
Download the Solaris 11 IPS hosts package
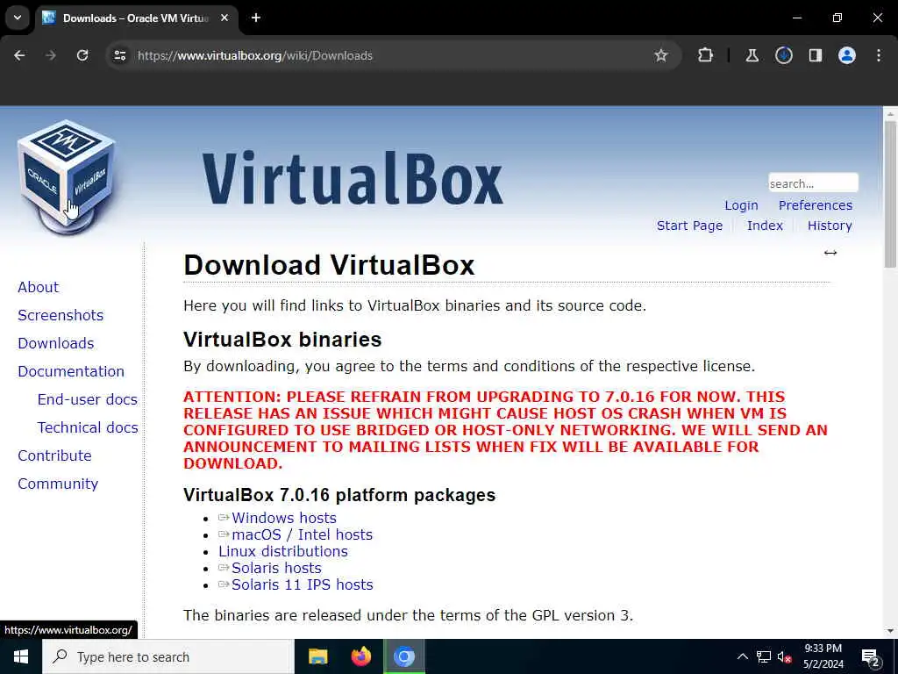pos(302,584)
